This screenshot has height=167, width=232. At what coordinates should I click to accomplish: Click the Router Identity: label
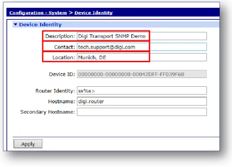55,91
